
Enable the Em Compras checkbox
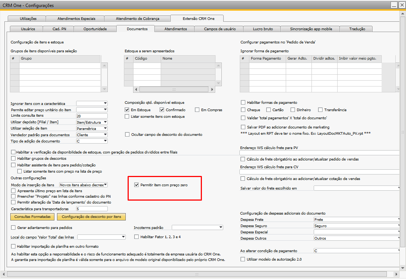point(197,110)
